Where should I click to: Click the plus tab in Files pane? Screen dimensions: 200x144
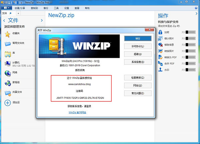18,13
